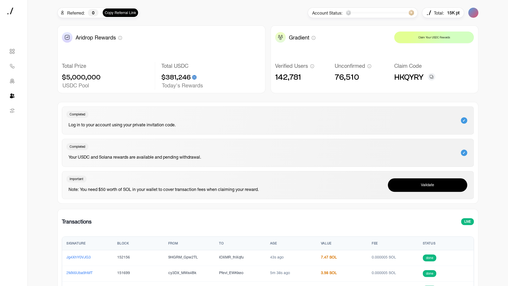Click the SIGNATURE column header
This screenshot has width=508, height=286.
point(76,243)
